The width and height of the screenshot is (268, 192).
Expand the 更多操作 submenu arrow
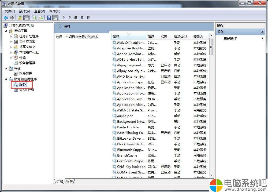point(262,38)
